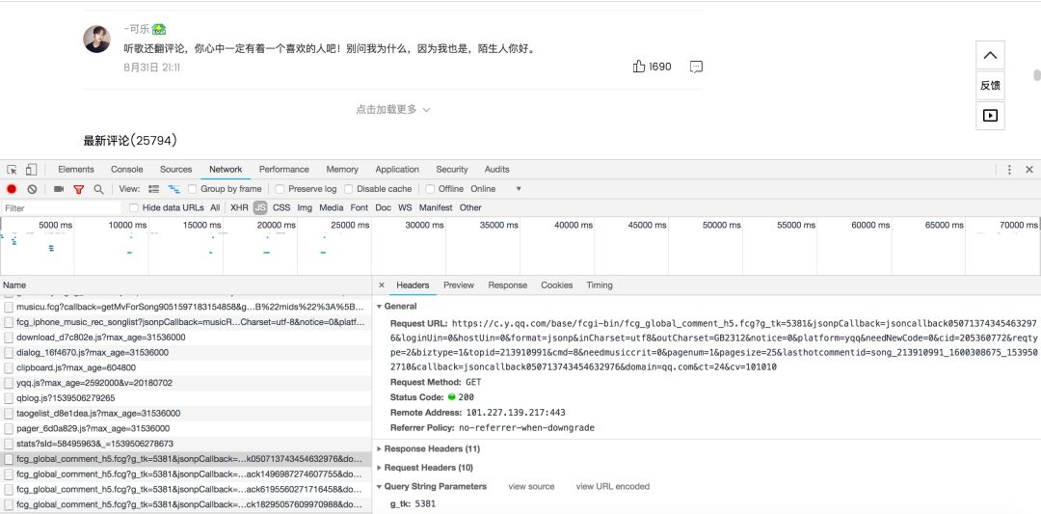This screenshot has height=514, width=1041.
Task: Click view URL encoded link
Action: click(613, 486)
